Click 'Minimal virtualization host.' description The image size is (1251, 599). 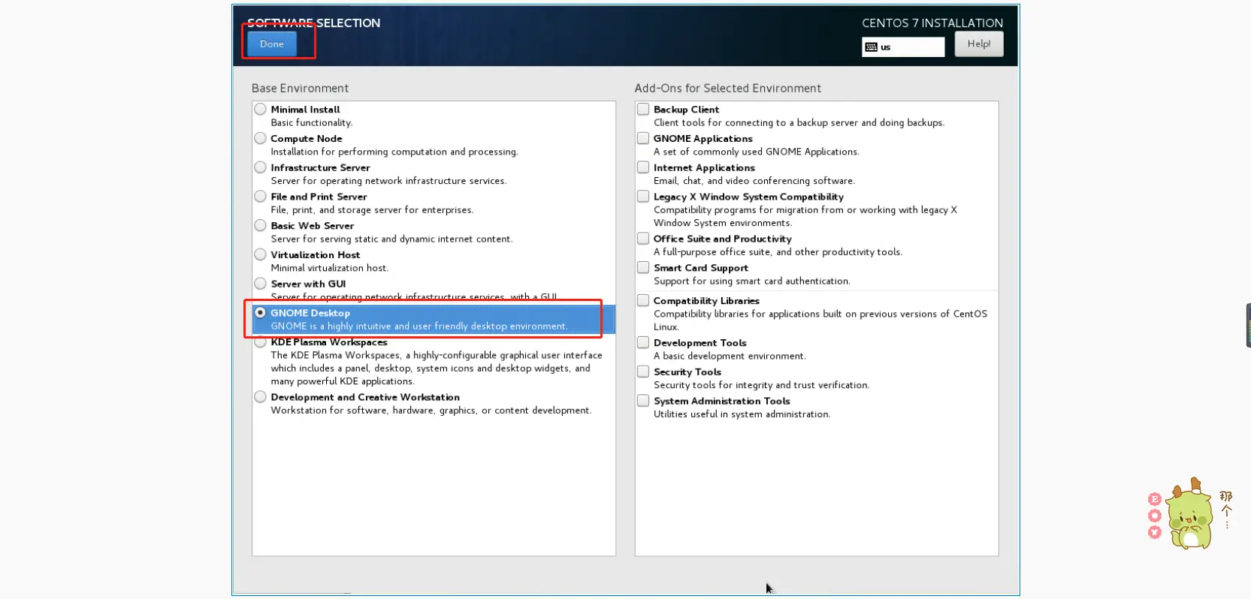330,268
